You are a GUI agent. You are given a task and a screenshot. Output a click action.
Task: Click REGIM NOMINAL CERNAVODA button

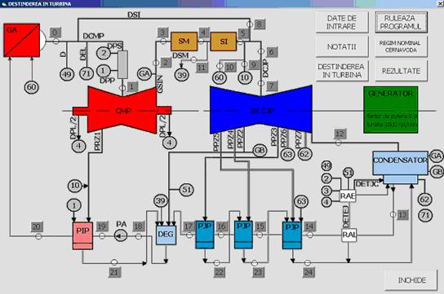coord(402,46)
